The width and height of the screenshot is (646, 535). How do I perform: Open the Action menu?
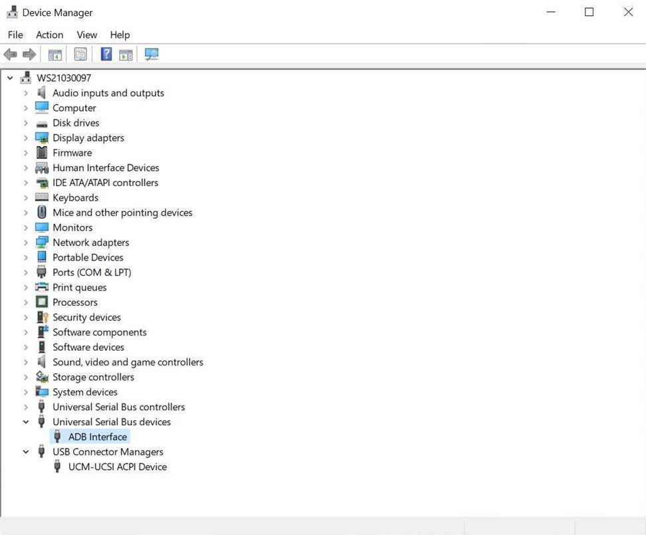49,35
